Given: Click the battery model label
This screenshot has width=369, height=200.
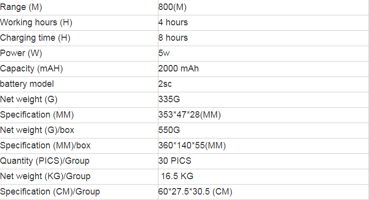Looking at the screenshot, I should (27, 84).
